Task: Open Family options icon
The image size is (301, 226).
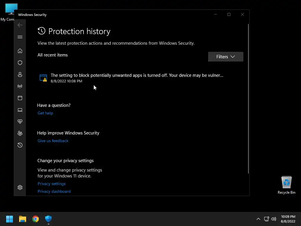Action: coord(20,133)
